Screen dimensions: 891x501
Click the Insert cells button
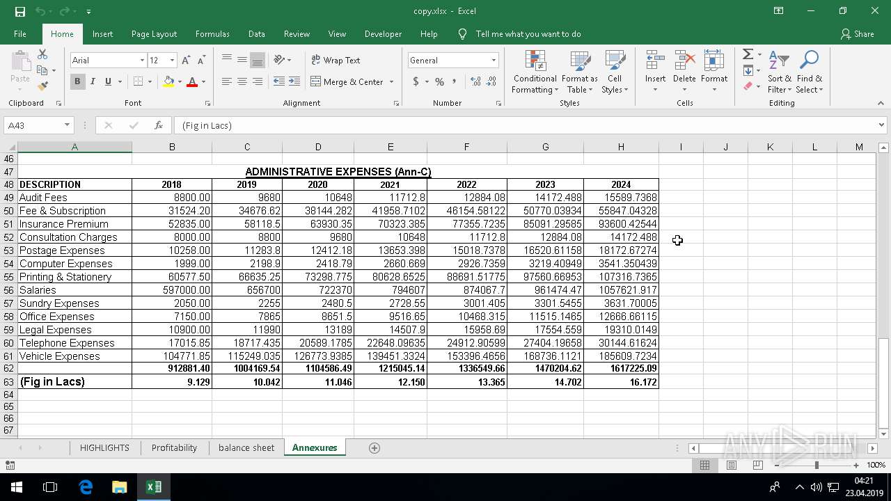pos(655,71)
